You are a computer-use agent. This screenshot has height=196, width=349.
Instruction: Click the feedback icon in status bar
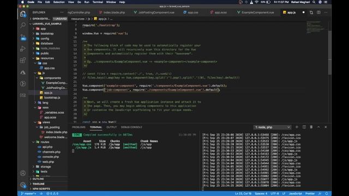(320, 194)
